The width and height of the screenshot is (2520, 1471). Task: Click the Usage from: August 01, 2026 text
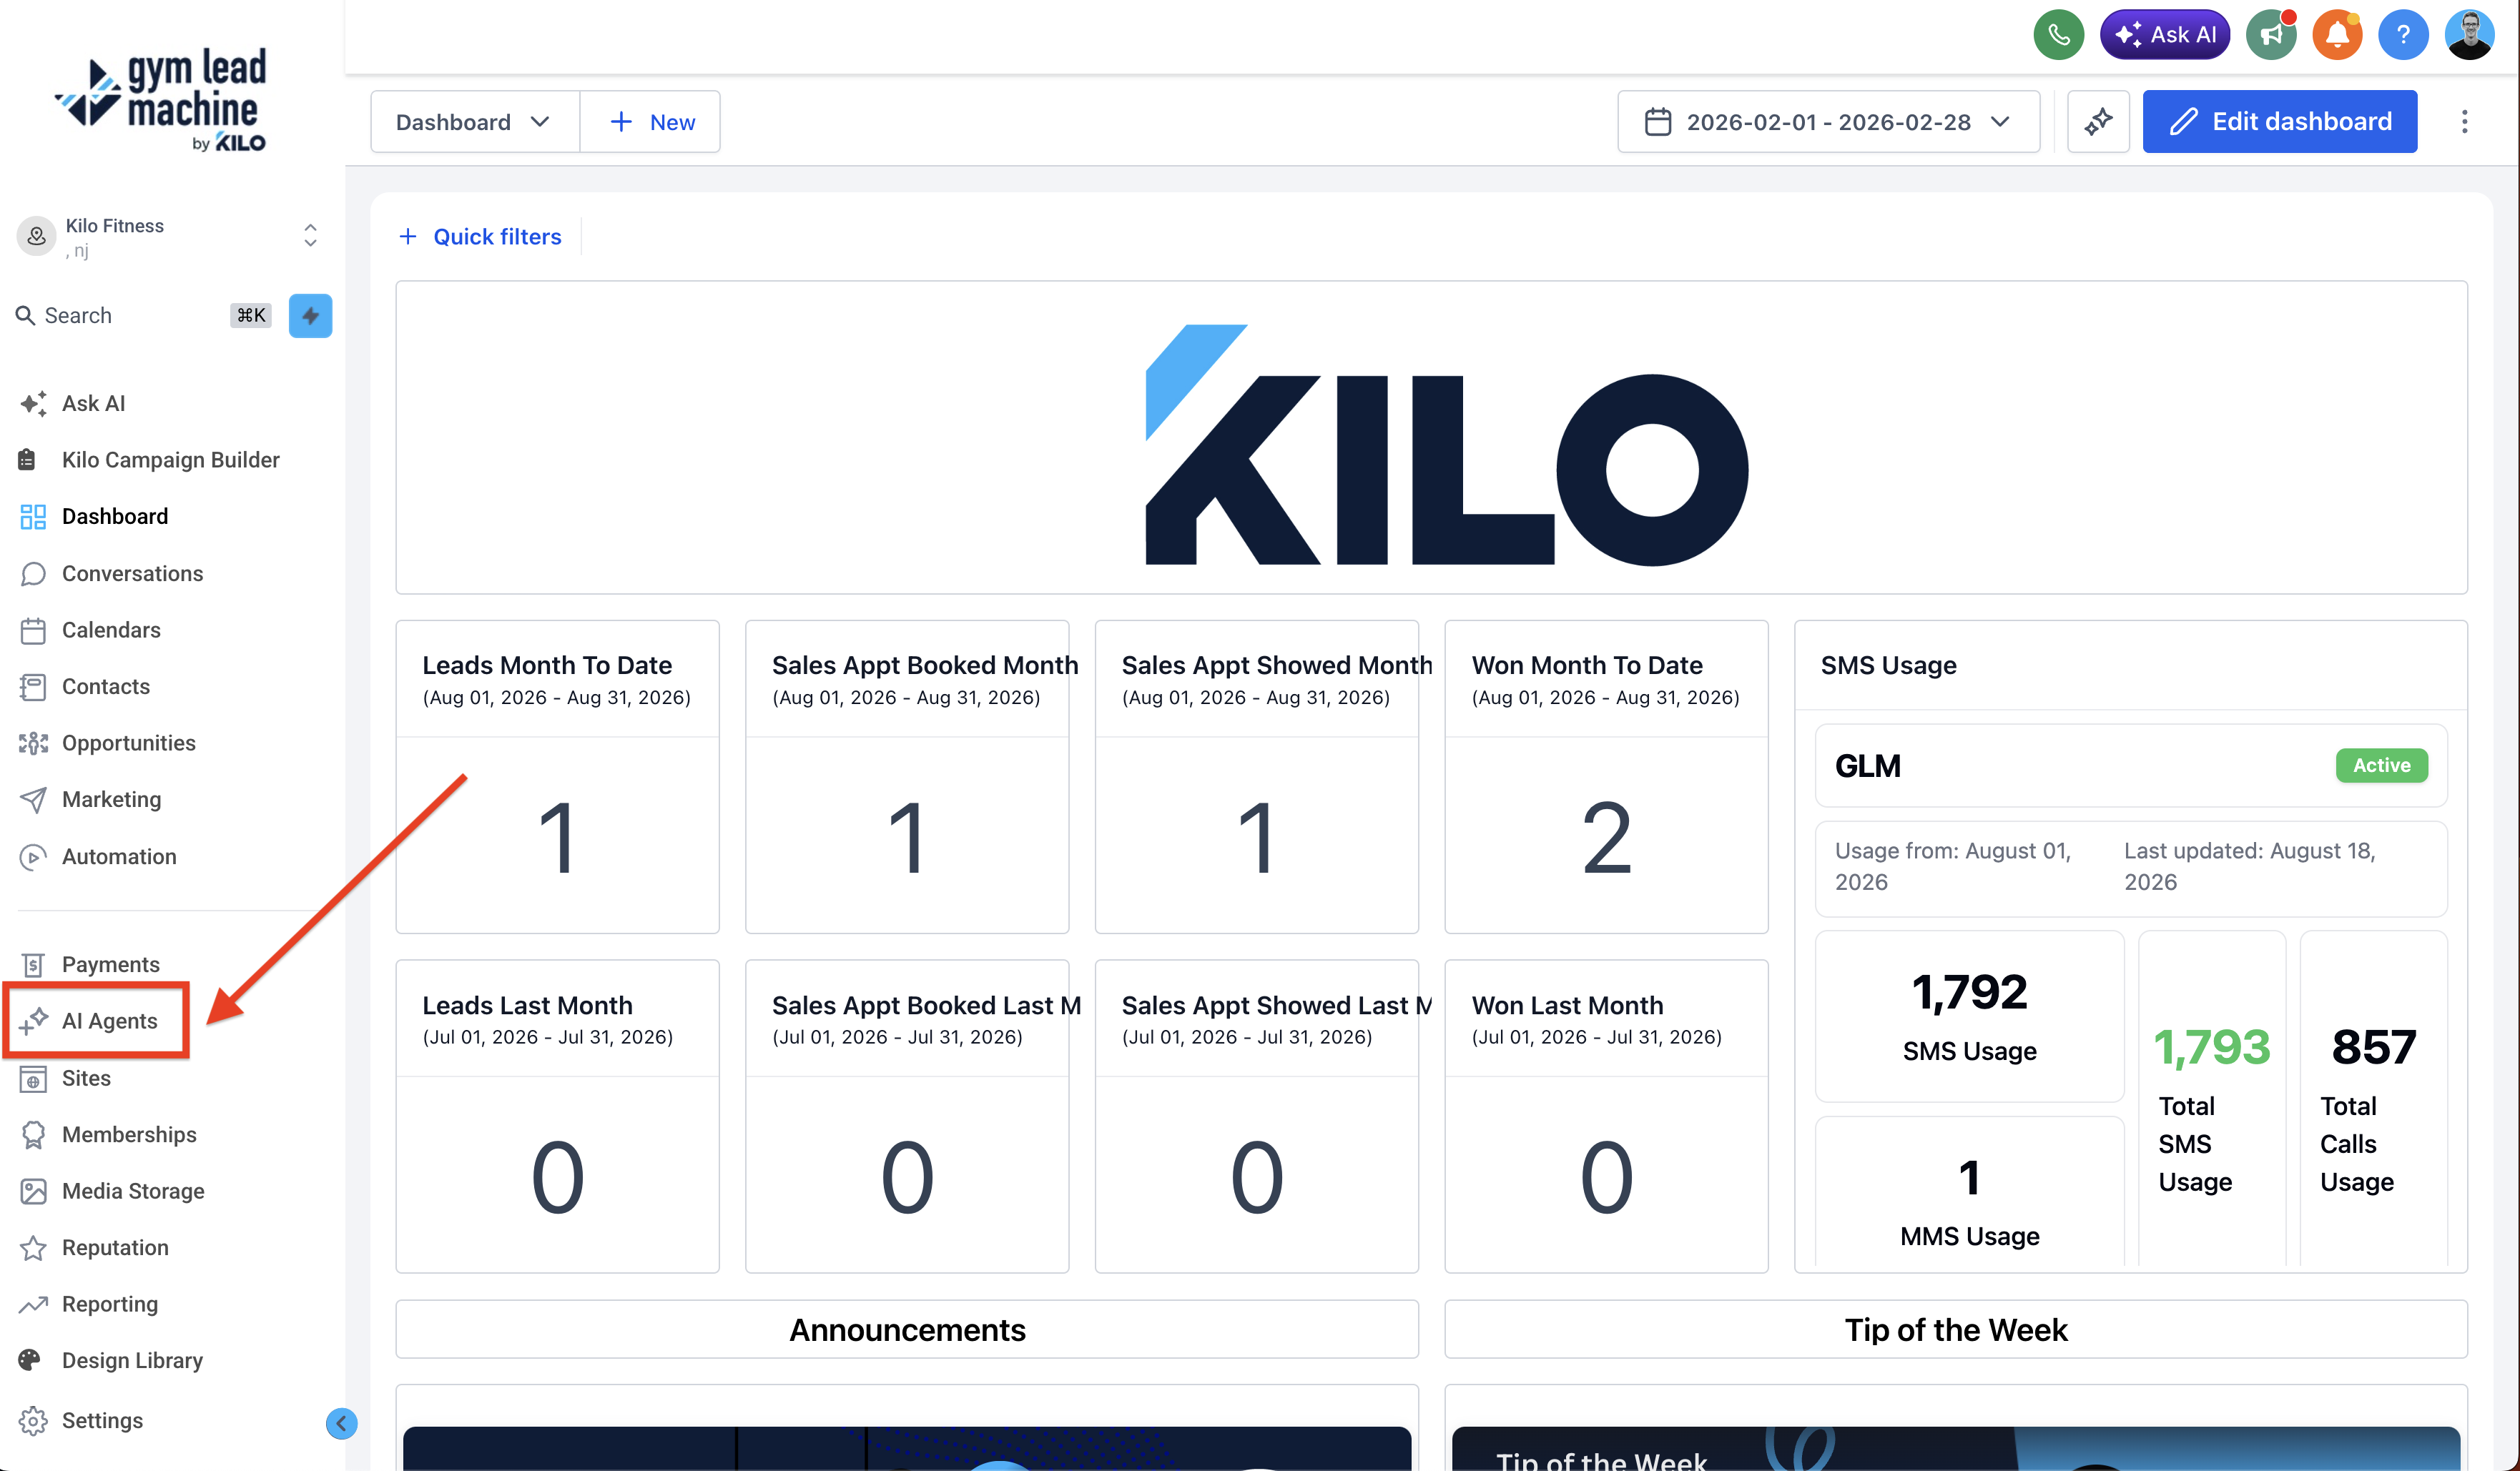point(1953,866)
